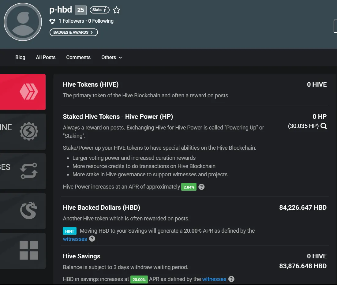Click the 83,876.648 HBD savings balance

[x=303, y=266]
